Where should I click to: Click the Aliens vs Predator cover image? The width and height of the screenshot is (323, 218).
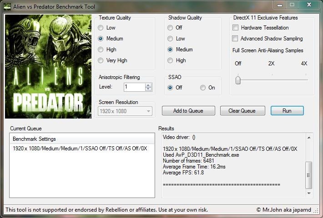tap(47, 67)
